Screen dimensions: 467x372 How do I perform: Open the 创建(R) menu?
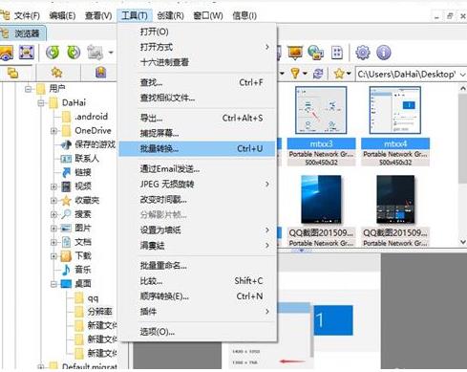coord(170,15)
